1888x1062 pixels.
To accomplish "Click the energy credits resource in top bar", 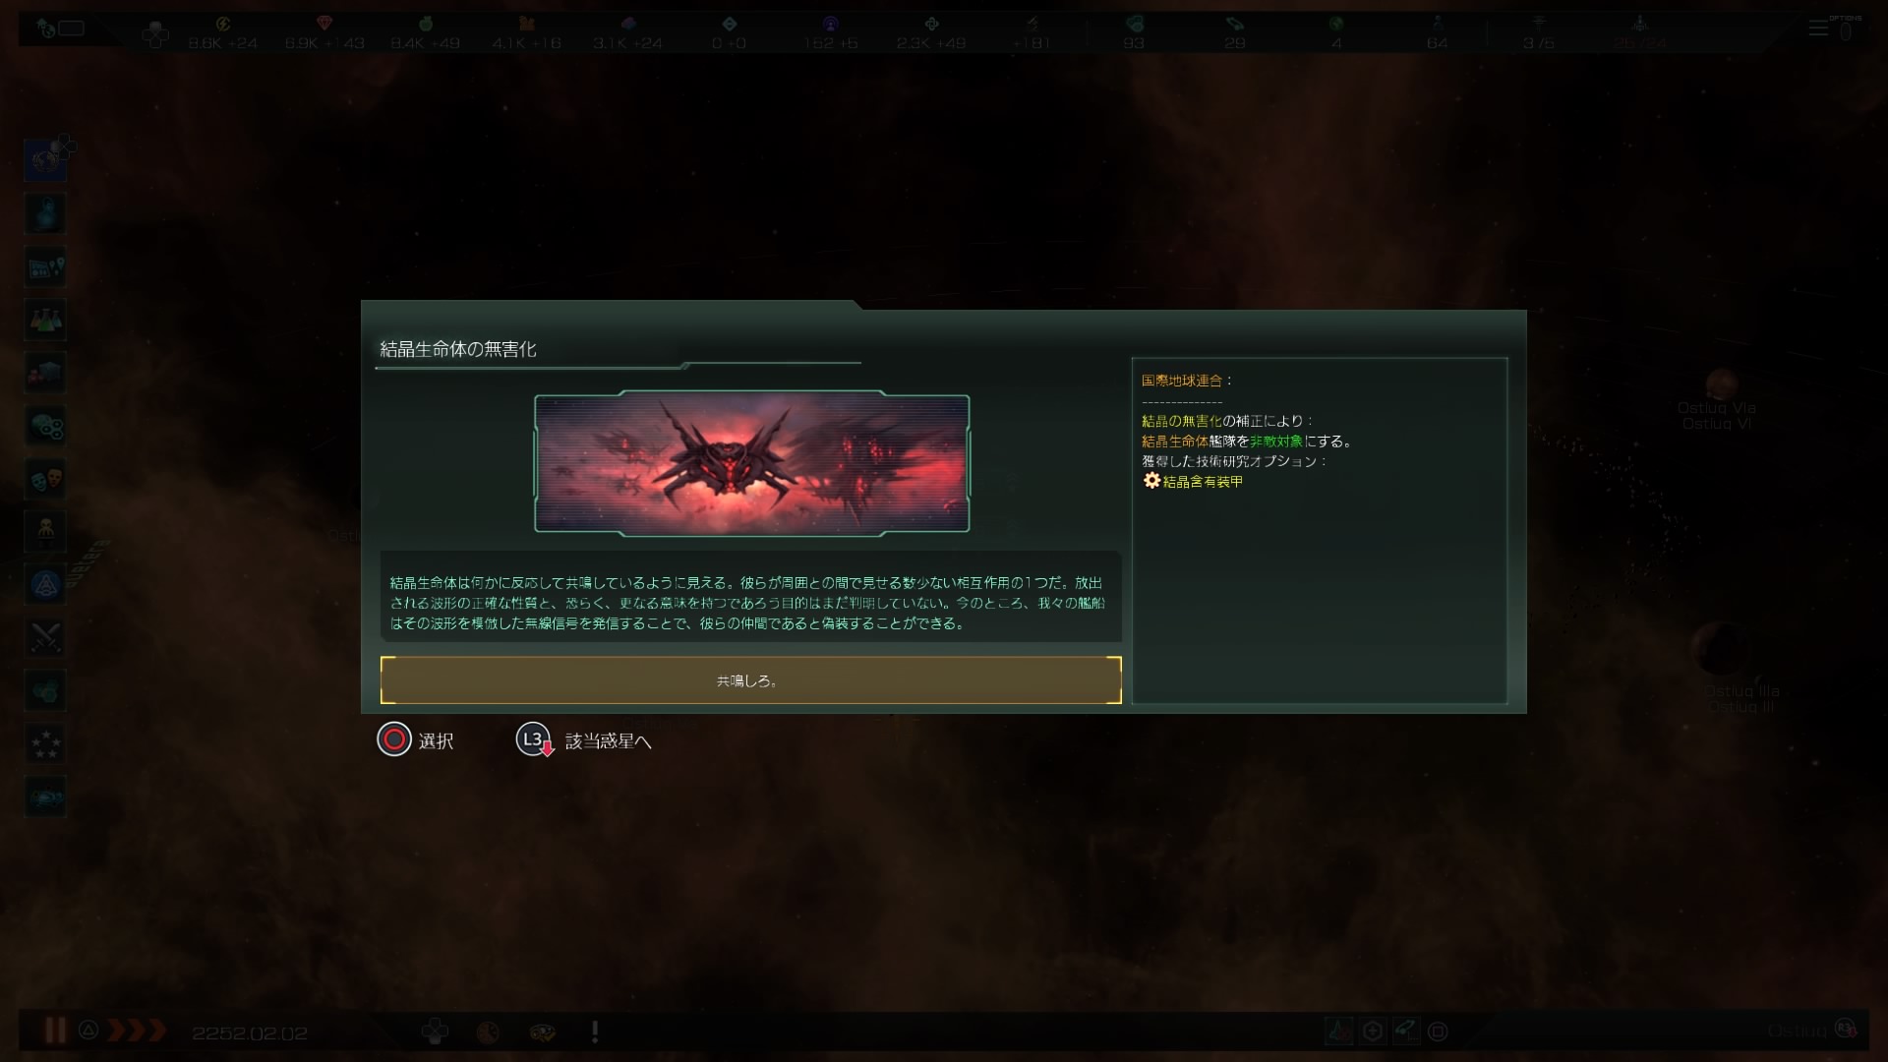I will 223,33.
